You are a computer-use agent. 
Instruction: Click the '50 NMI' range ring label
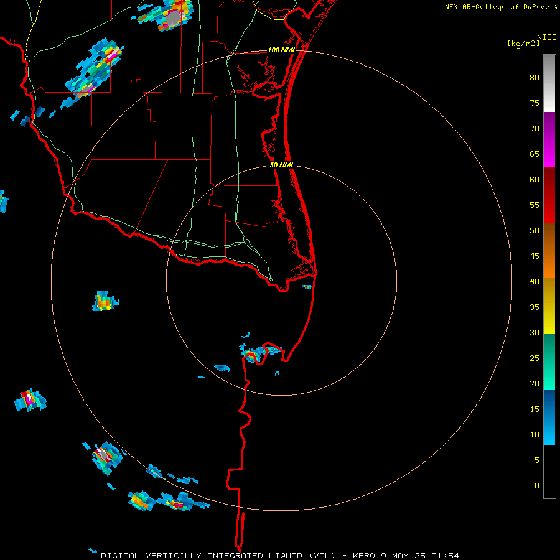point(281,165)
